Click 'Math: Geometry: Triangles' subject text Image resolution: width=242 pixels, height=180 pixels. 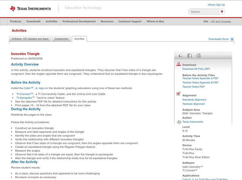tap(198, 113)
